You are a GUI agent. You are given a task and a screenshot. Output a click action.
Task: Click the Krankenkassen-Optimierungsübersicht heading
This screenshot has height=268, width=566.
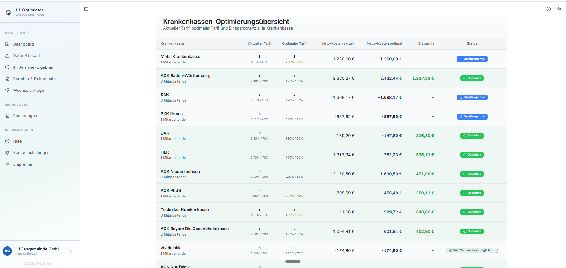click(x=226, y=22)
